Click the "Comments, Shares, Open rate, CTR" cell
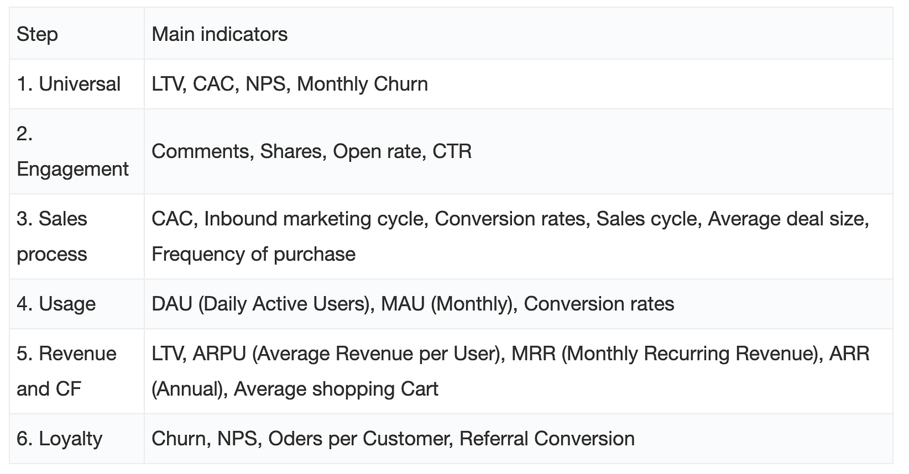 (311, 152)
